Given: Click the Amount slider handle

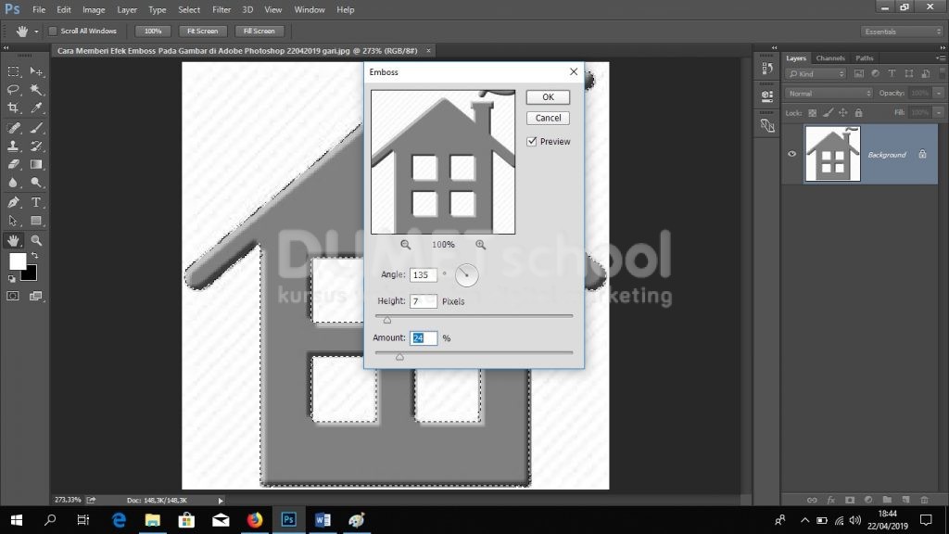Looking at the screenshot, I should (x=399, y=357).
